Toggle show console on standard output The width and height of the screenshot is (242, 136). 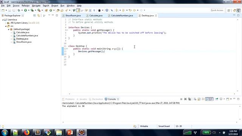coord(207,99)
